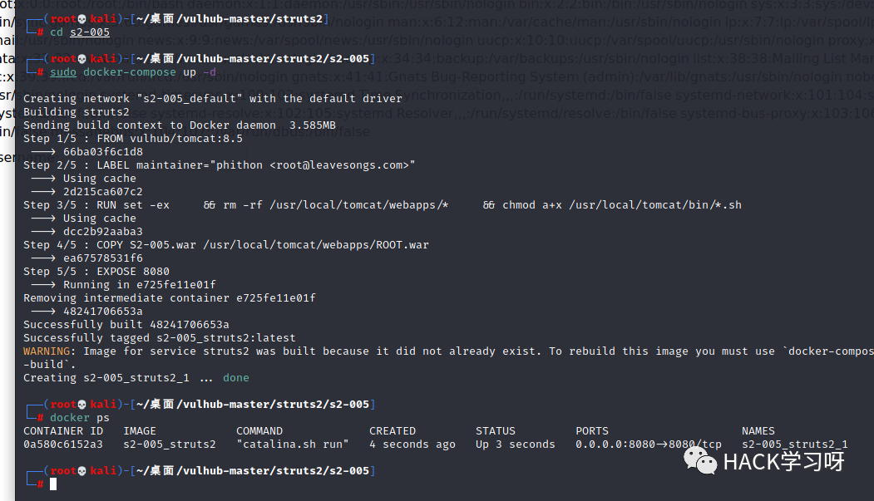
Task: Click the 'PORTS' column header
Action: pyautogui.click(x=592, y=431)
